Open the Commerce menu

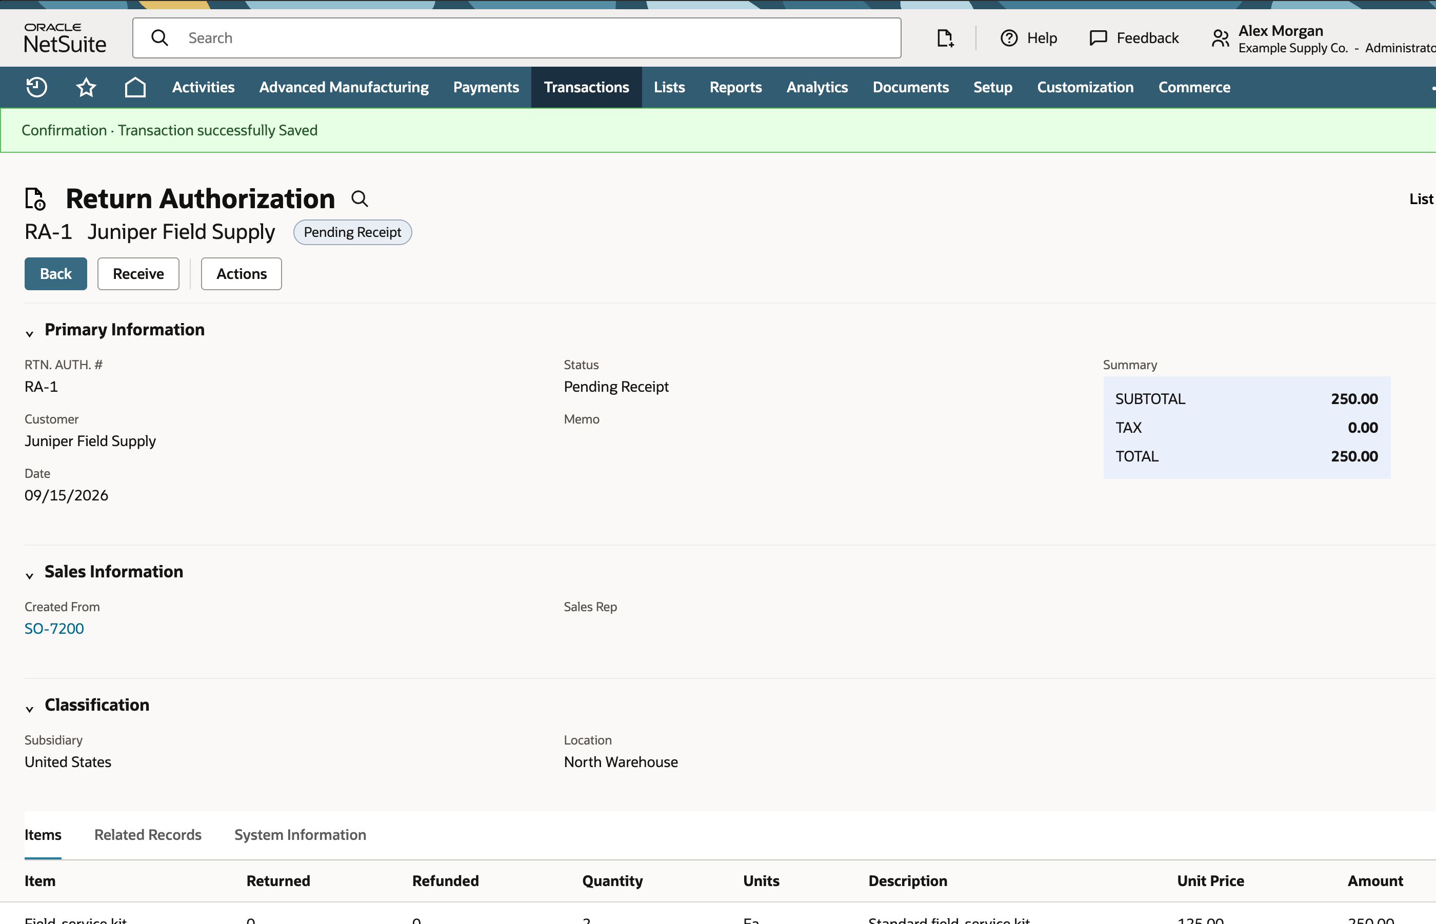(1194, 87)
